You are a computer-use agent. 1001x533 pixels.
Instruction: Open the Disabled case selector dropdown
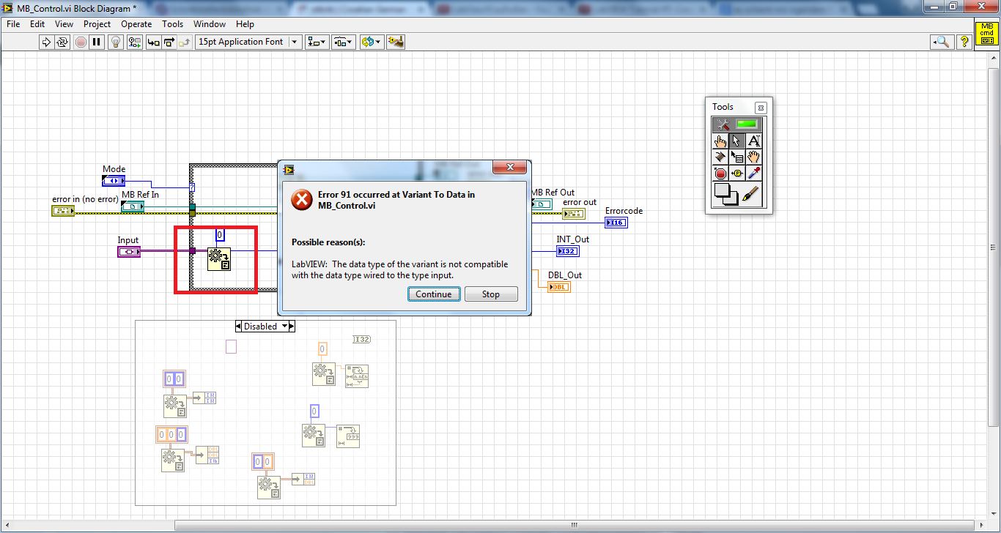click(x=285, y=327)
